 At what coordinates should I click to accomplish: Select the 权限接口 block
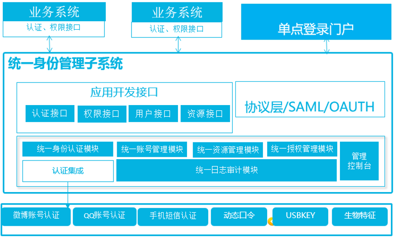tap(102, 114)
